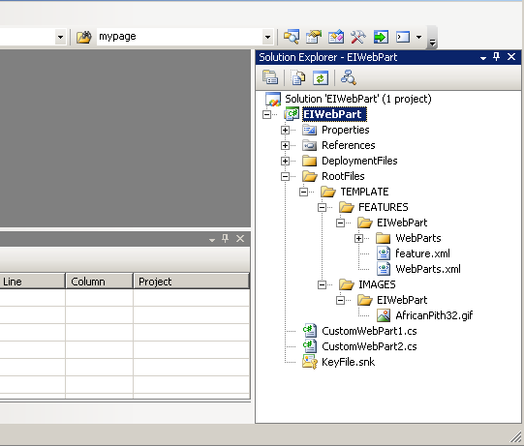524x446 pixels.
Task: Select CustomWebPart2.cs file
Action: coord(369,346)
